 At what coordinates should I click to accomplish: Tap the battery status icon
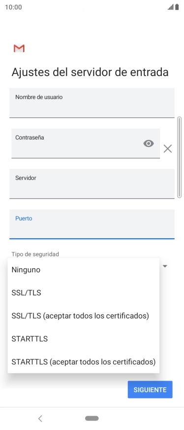tap(177, 7)
